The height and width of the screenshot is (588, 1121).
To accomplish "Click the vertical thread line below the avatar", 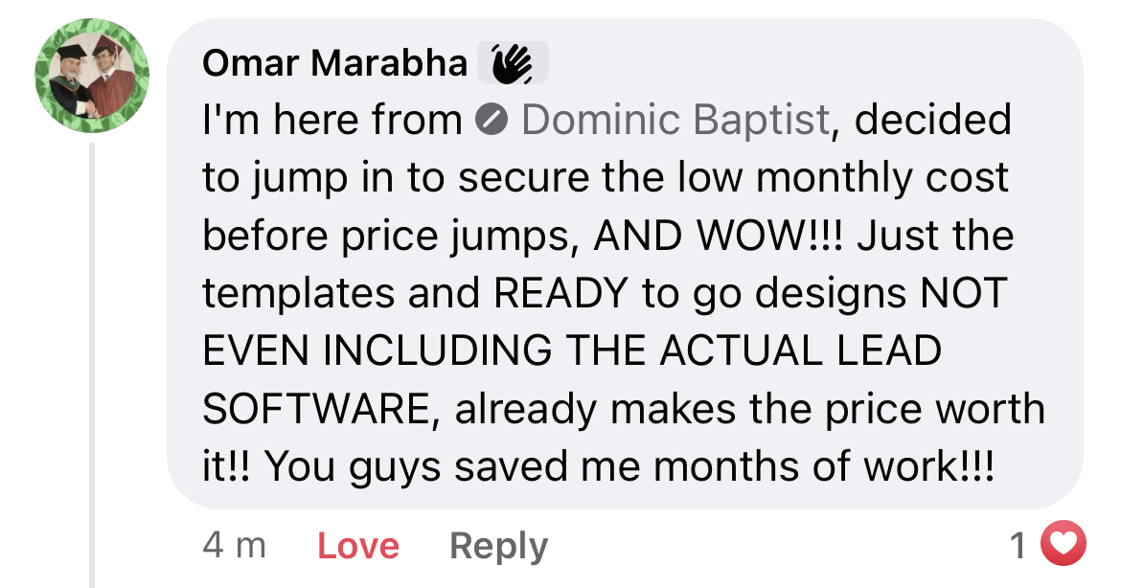I will (93, 364).
